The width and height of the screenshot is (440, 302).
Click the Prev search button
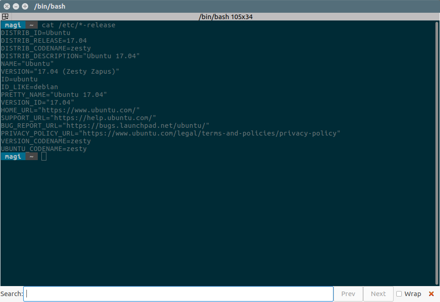348,294
